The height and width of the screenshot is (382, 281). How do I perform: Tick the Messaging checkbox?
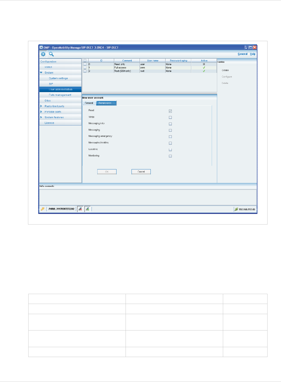point(170,130)
